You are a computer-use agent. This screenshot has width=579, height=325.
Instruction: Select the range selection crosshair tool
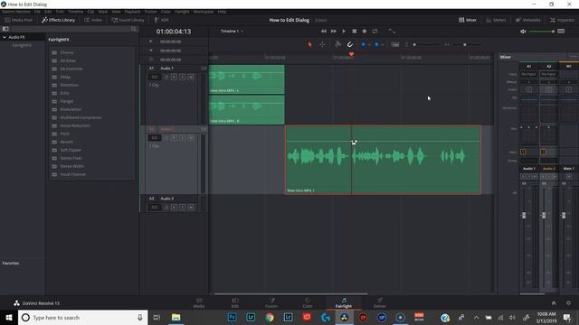(322, 44)
